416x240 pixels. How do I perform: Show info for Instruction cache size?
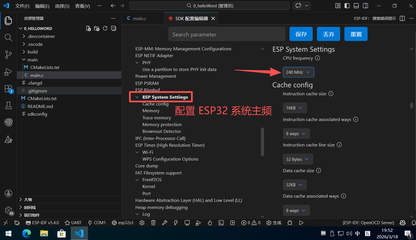pos(331,94)
